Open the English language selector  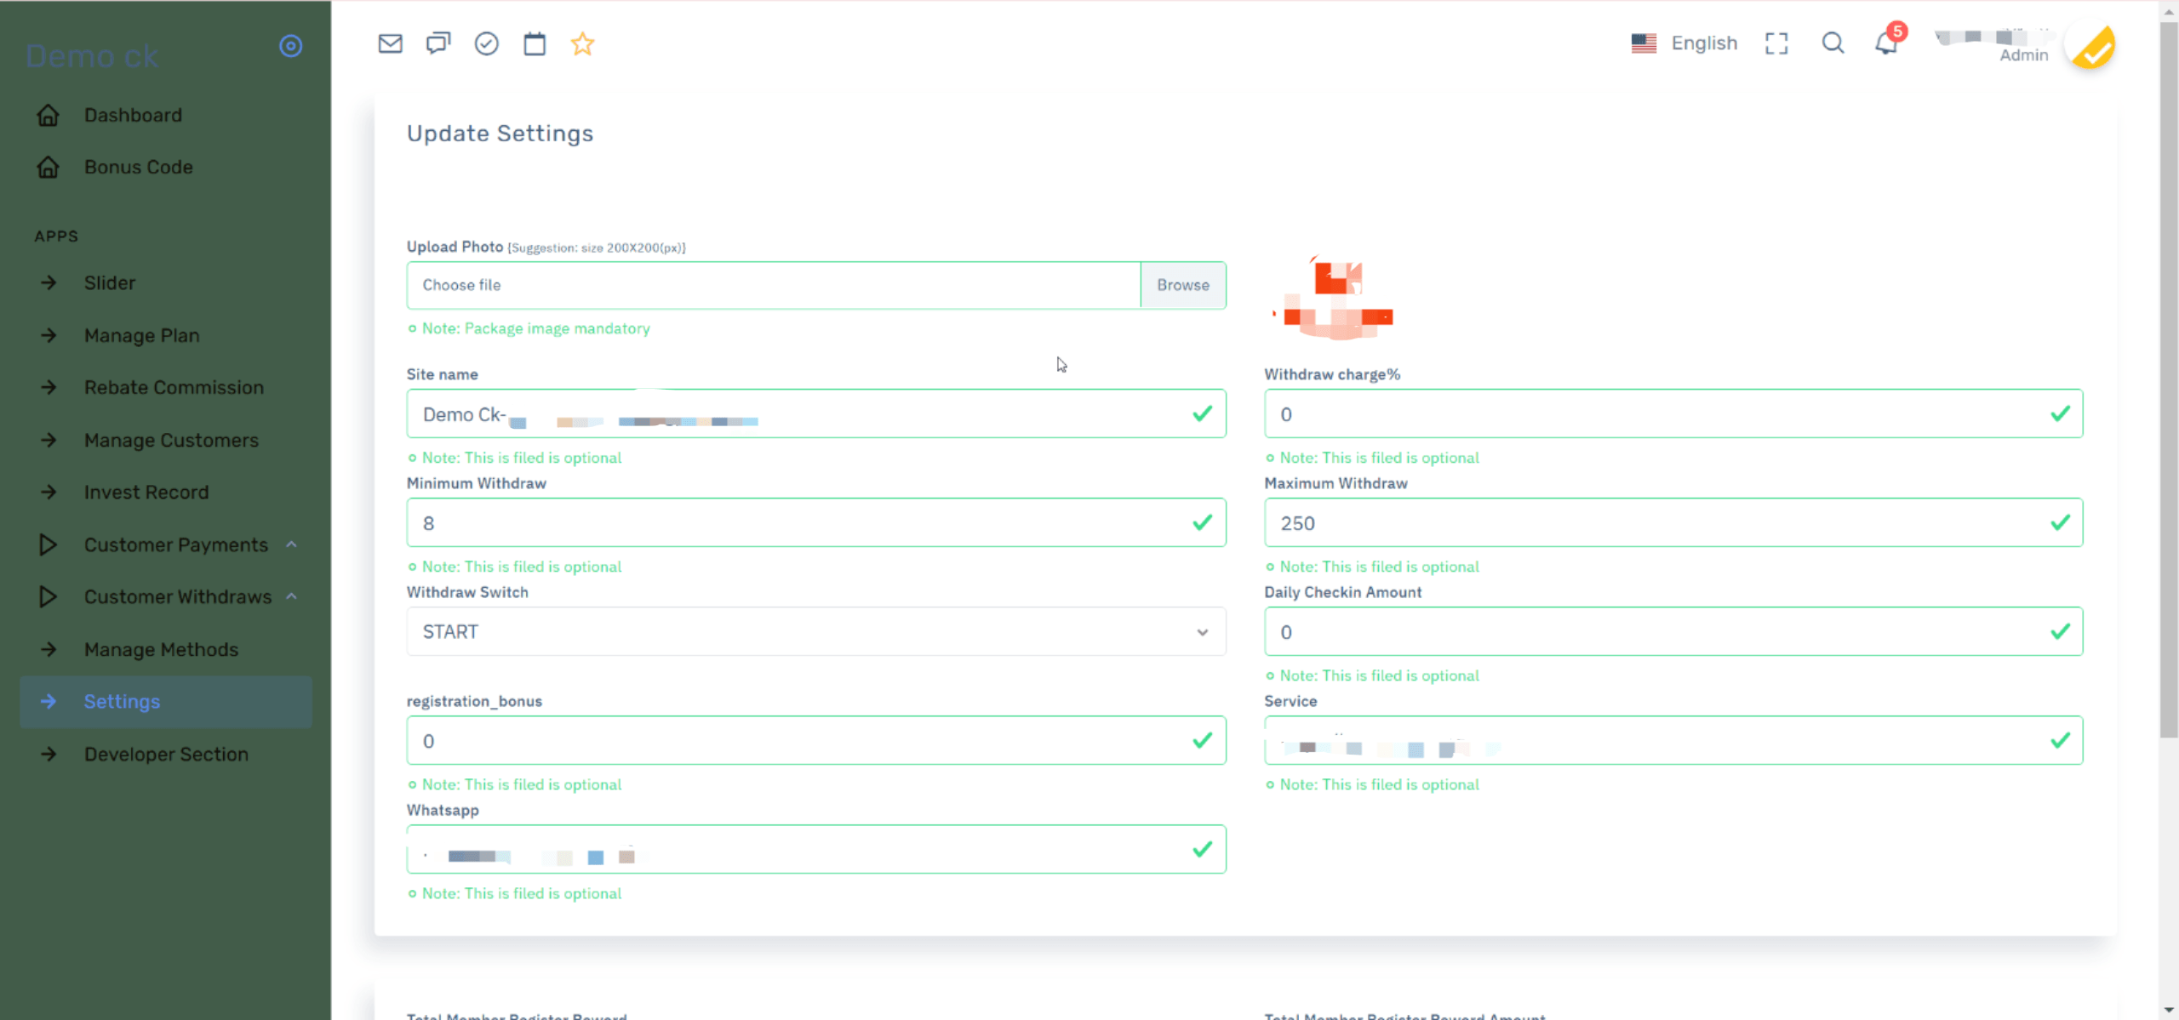[x=1684, y=43]
